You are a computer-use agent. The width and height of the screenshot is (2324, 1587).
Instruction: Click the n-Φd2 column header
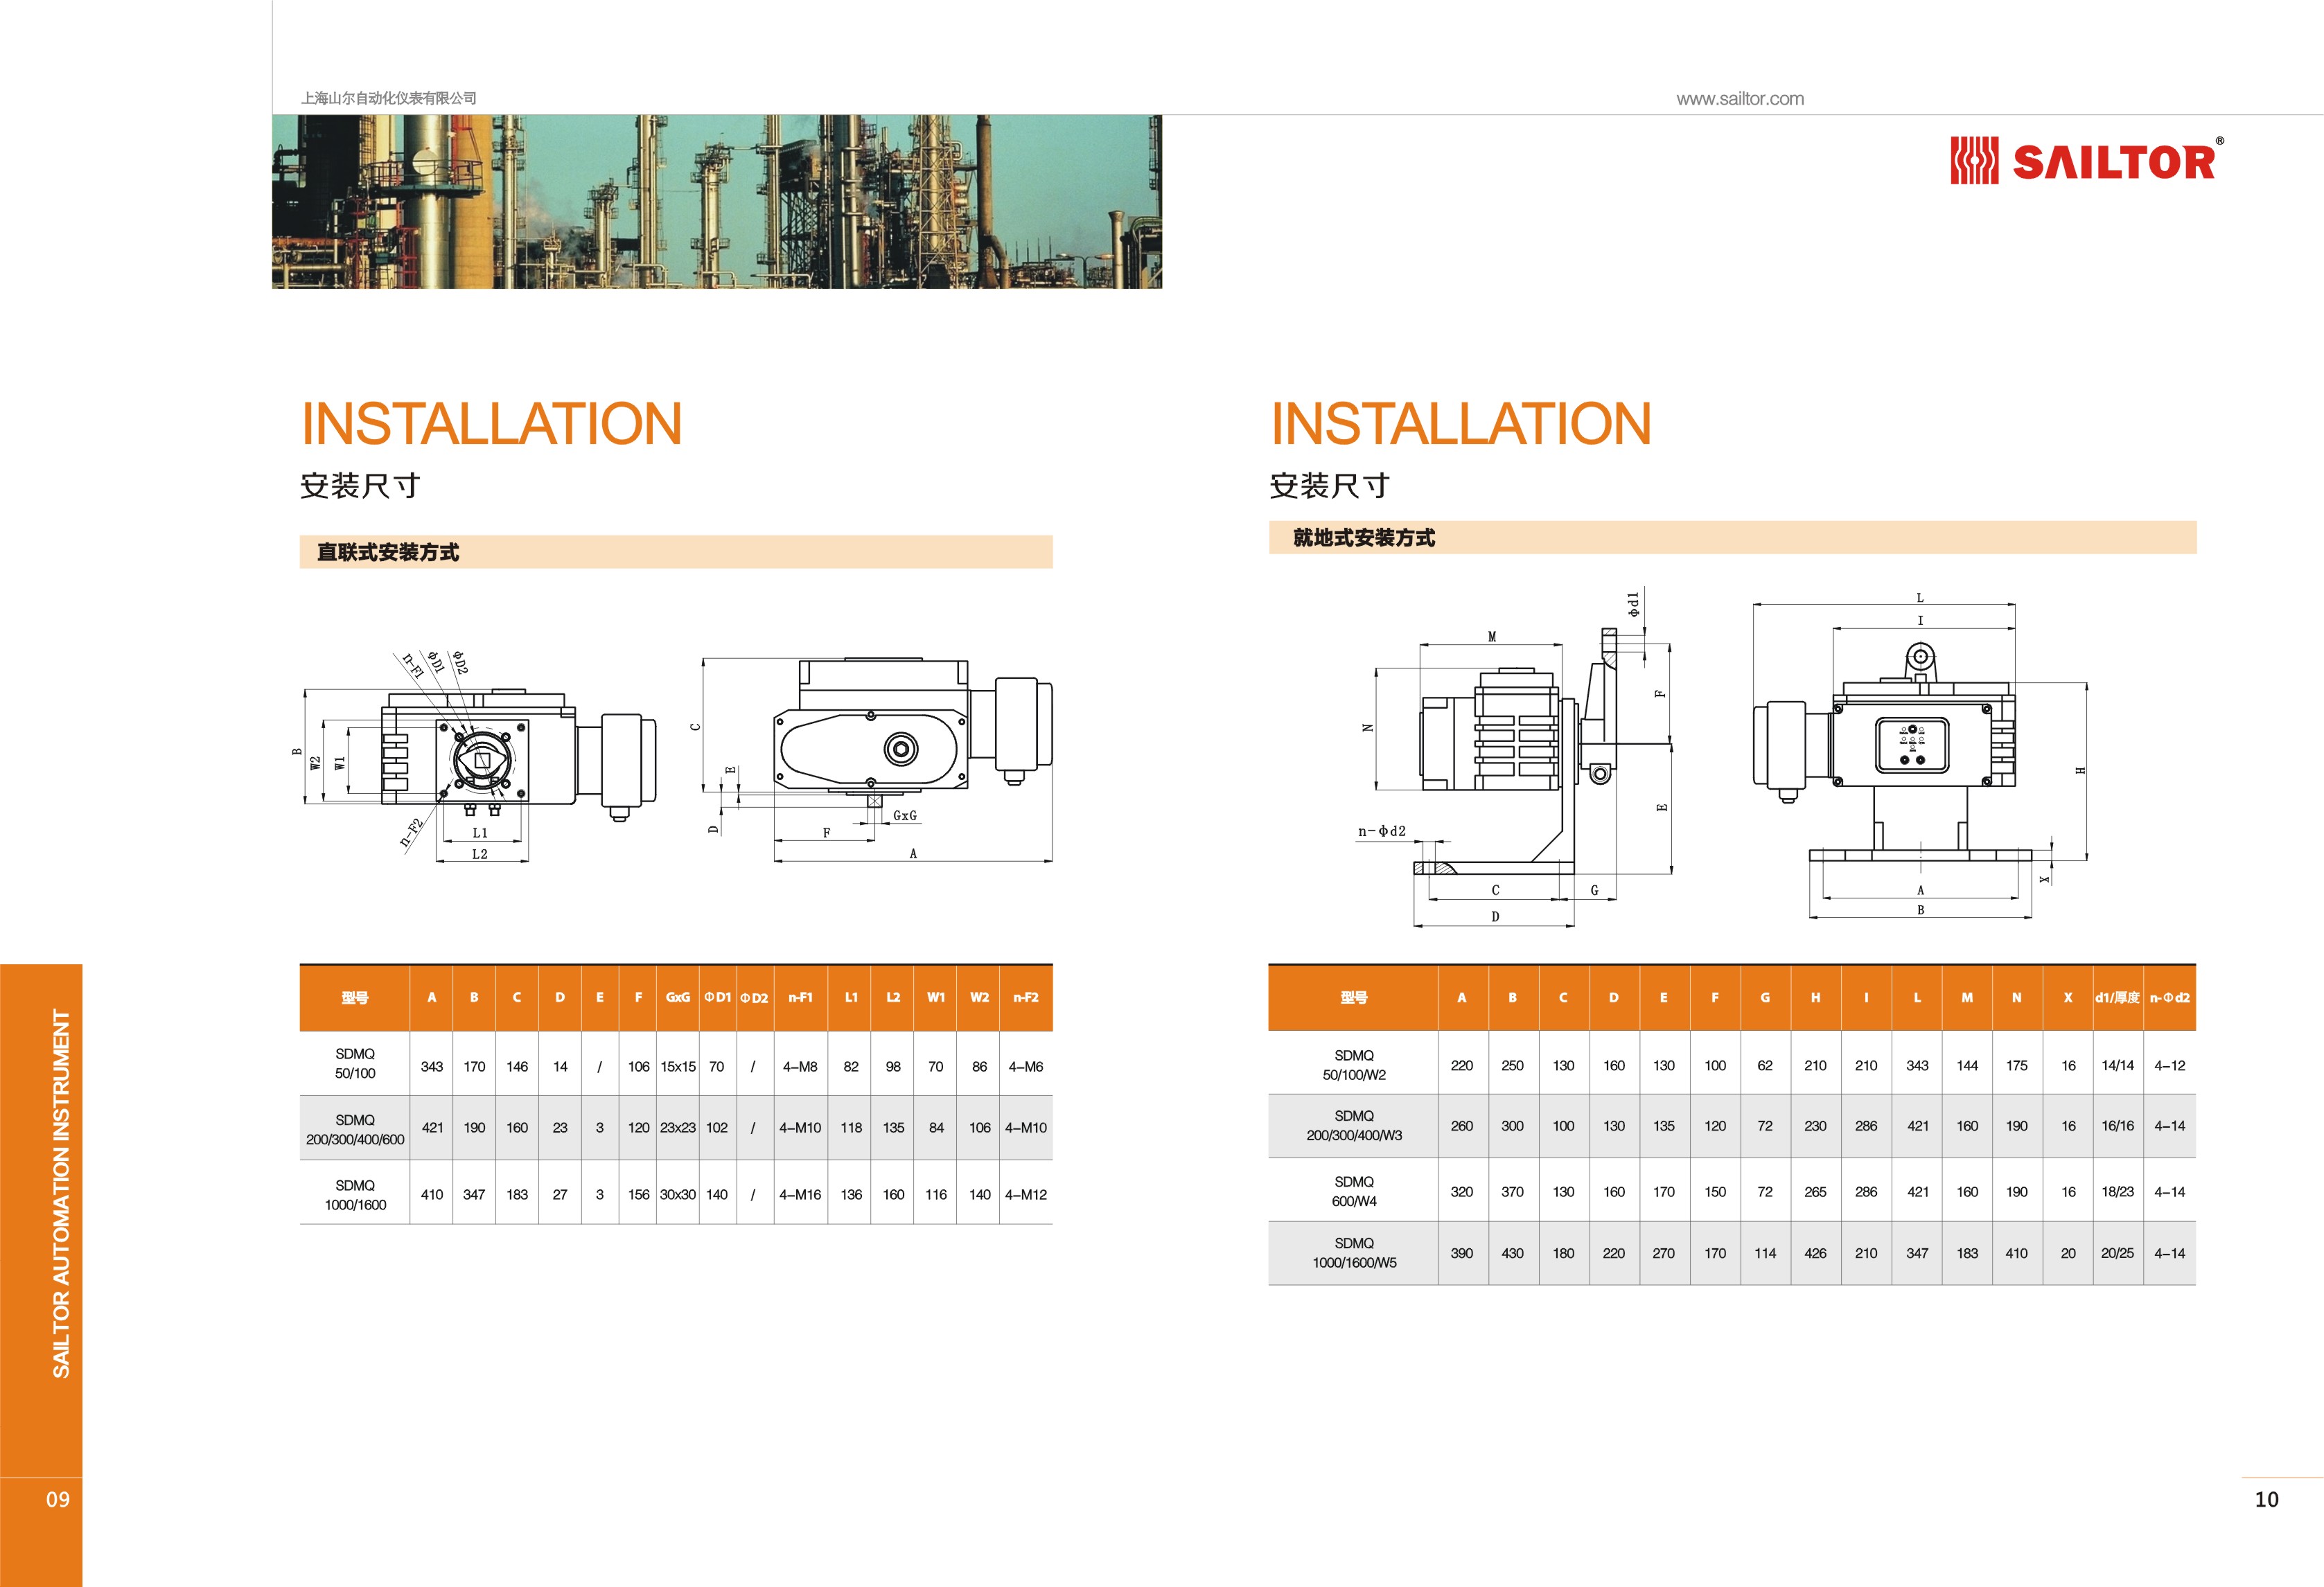tap(2169, 998)
